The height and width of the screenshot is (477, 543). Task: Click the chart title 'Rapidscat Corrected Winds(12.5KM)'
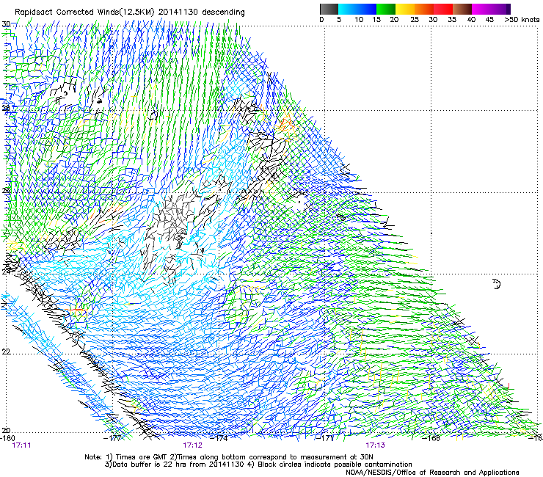click(x=84, y=12)
